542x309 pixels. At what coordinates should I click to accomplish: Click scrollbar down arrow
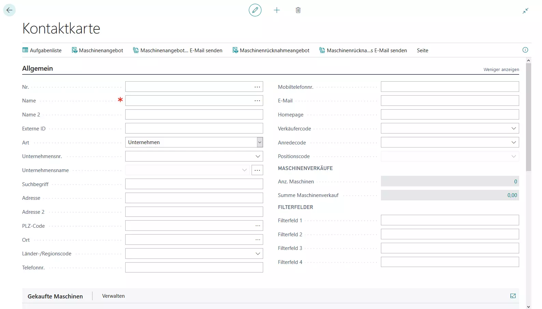pyautogui.click(x=528, y=307)
